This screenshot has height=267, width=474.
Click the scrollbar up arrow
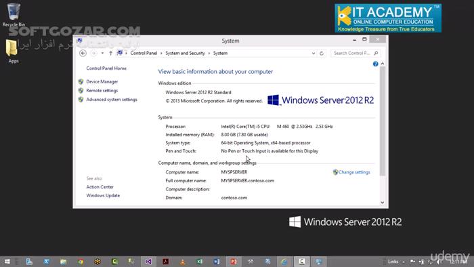click(383, 64)
